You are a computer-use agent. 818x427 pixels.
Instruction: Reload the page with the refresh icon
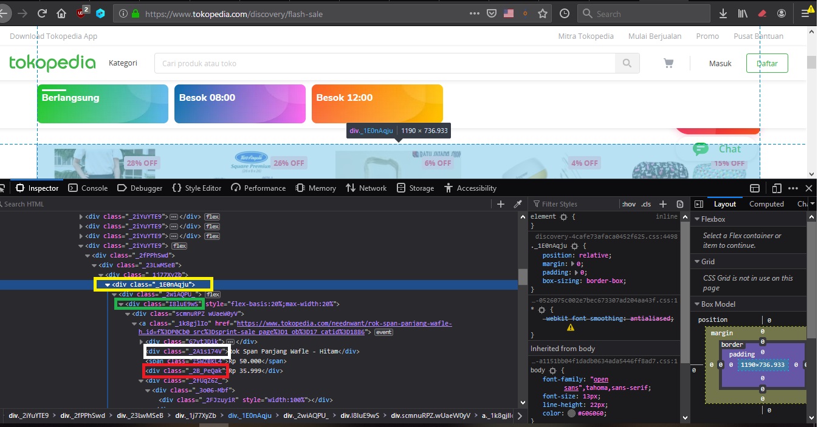41,13
